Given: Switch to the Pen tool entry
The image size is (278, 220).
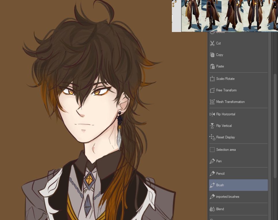Looking at the screenshot, I should pos(238,161).
